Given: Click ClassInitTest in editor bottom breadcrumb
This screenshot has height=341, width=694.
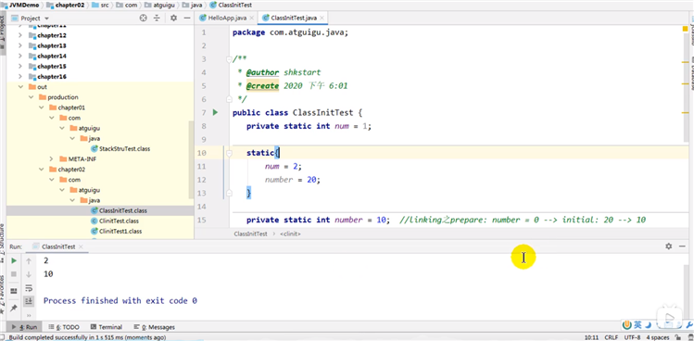Looking at the screenshot, I should tap(250, 234).
